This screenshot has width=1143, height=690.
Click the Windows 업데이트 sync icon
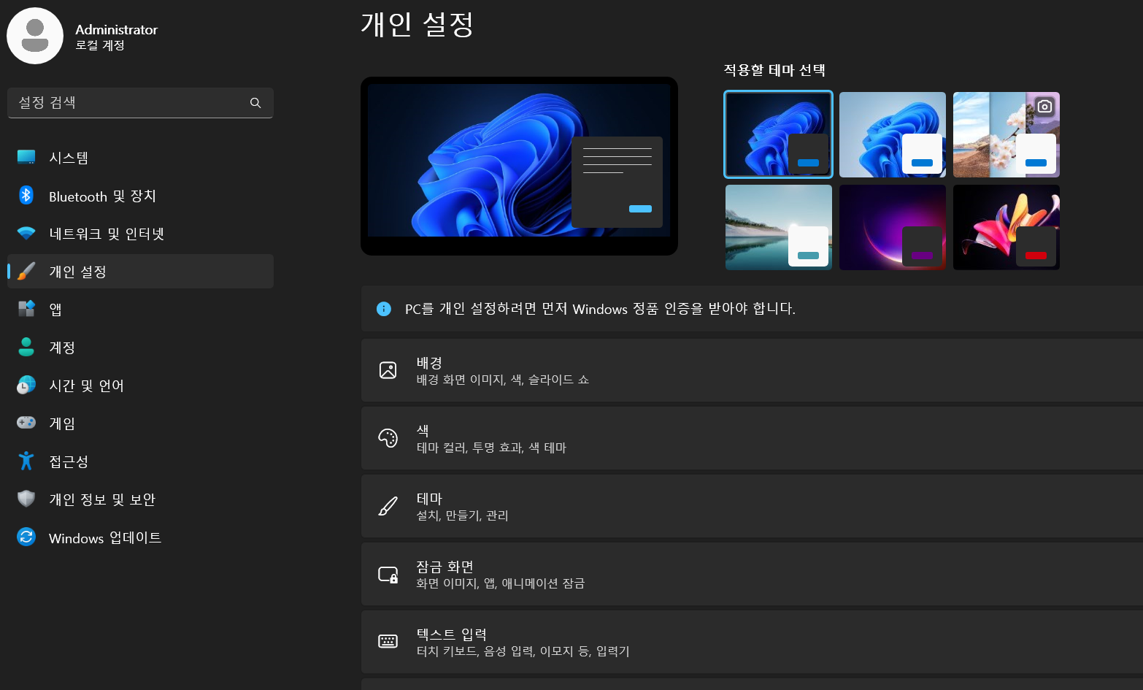pyautogui.click(x=26, y=537)
